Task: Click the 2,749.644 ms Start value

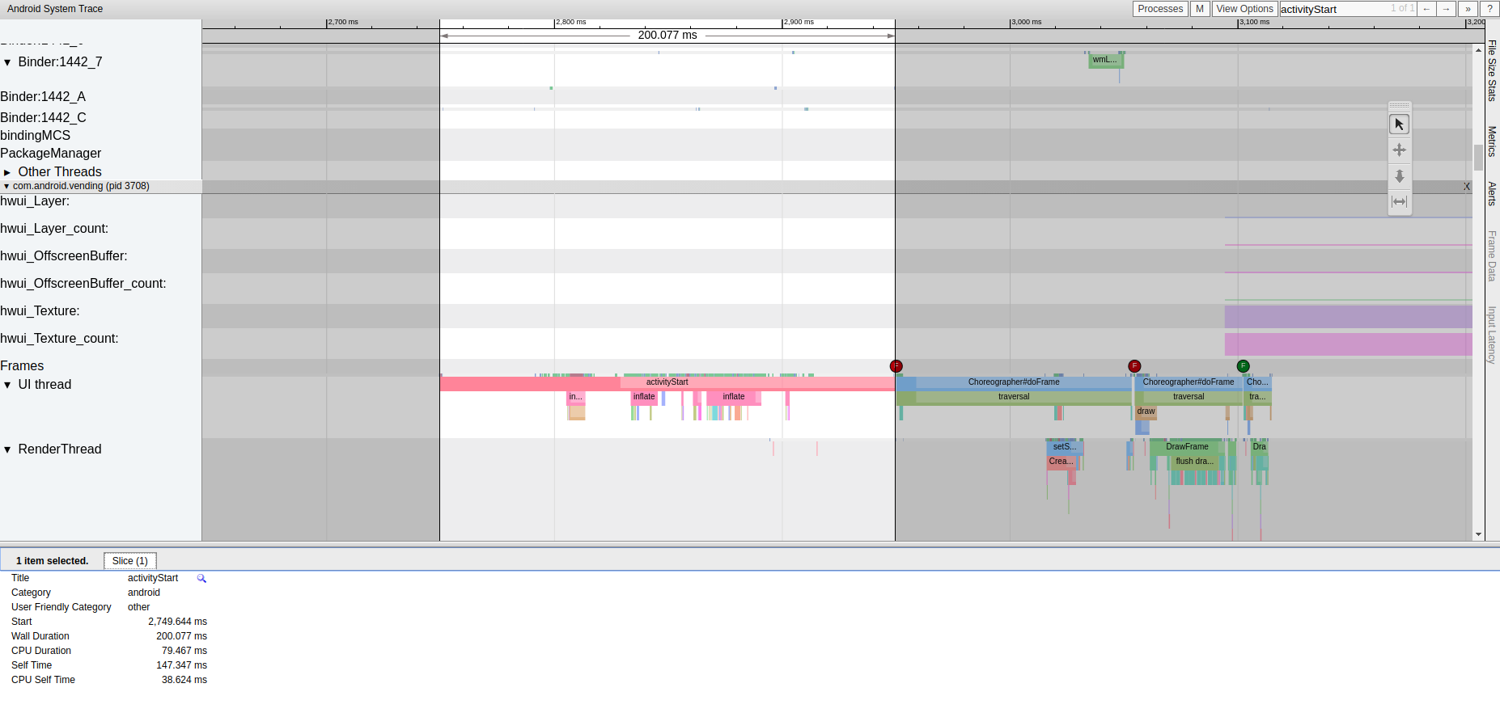Action: (x=177, y=622)
